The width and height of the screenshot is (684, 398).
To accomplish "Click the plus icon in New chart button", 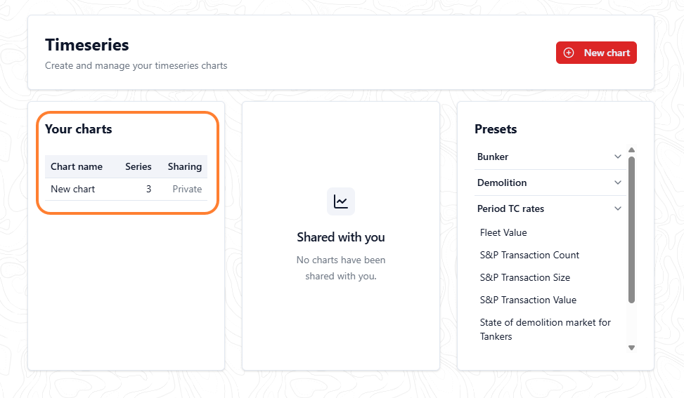I will pos(569,53).
